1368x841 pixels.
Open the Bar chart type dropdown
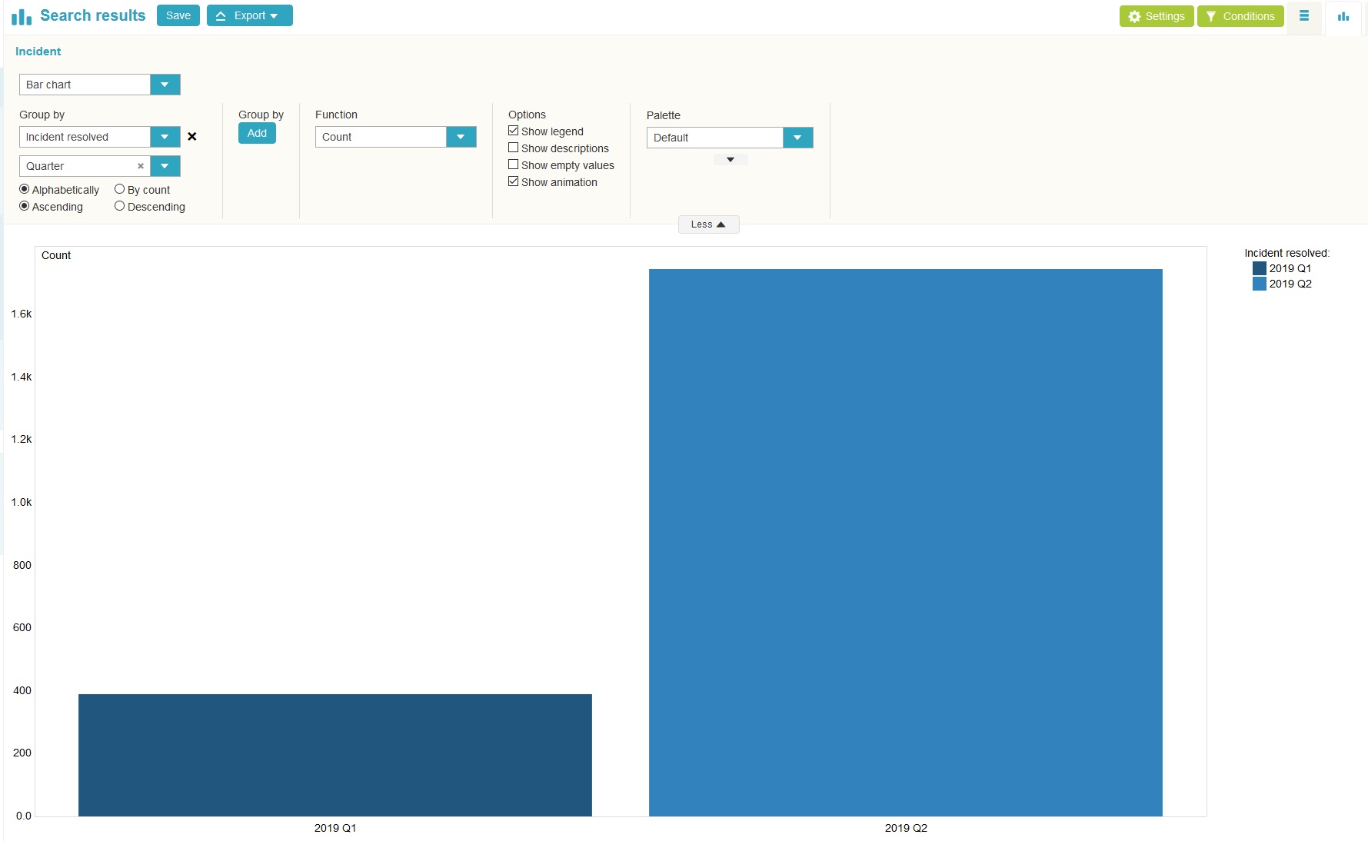click(x=165, y=85)
